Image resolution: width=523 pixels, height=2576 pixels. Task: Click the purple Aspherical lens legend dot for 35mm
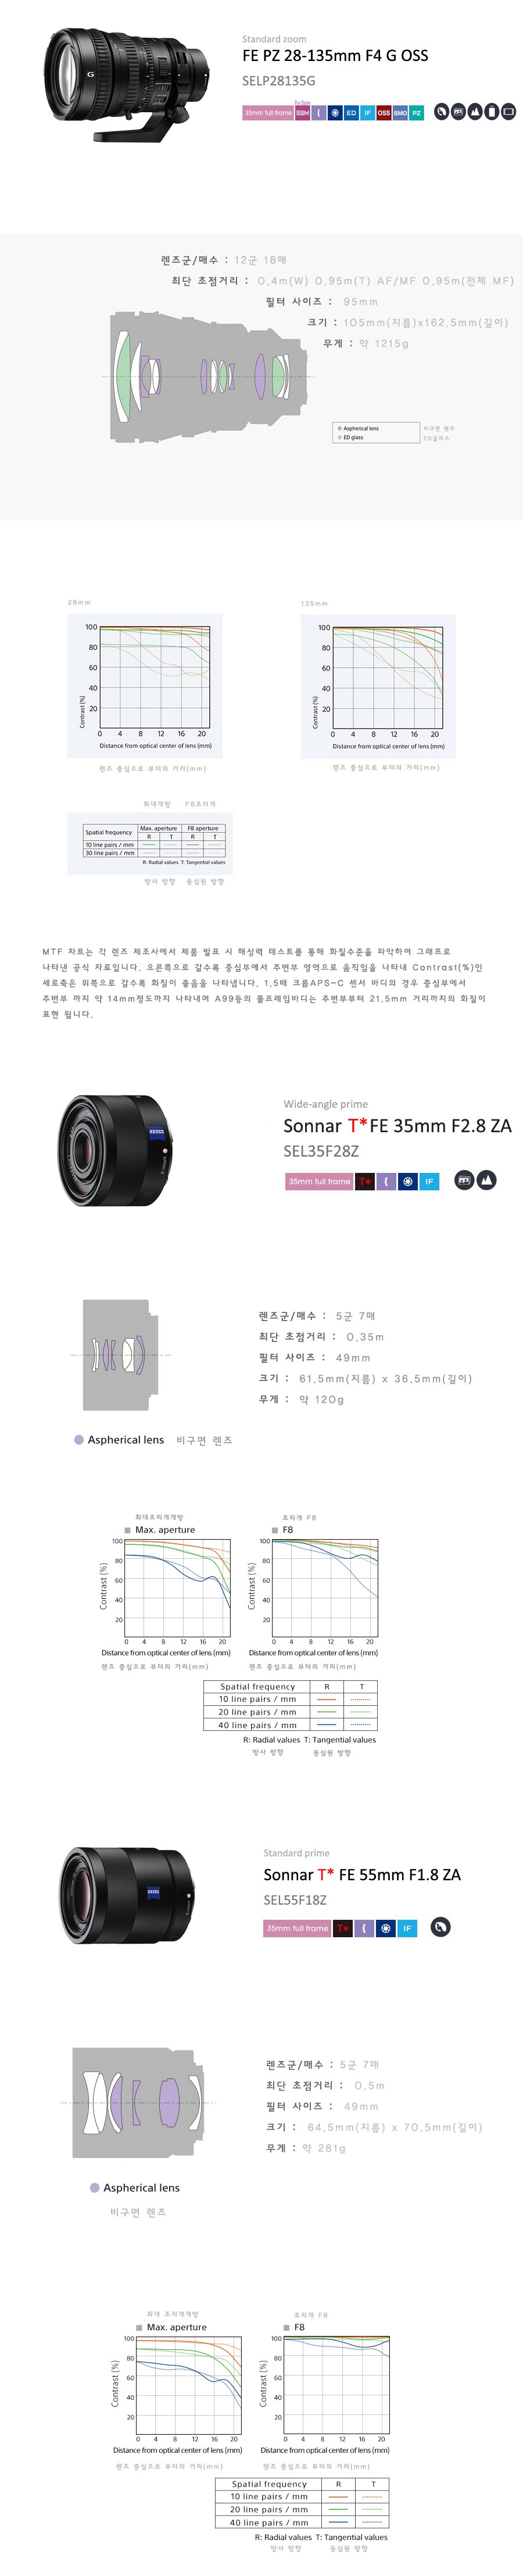click(79, 1440)
